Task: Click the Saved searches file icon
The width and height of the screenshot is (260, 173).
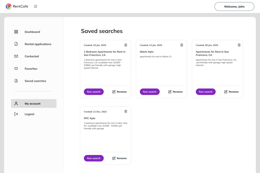Action: (16, 81)
